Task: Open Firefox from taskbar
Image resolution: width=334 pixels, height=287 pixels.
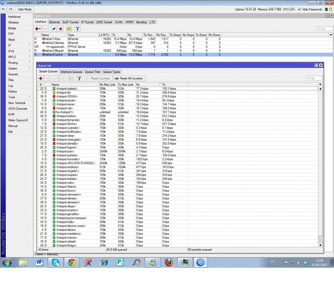Action: (x=169, y=263)
